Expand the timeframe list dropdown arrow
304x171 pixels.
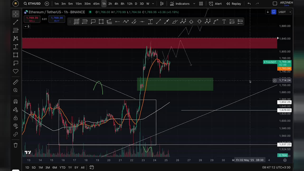[153, 4]
